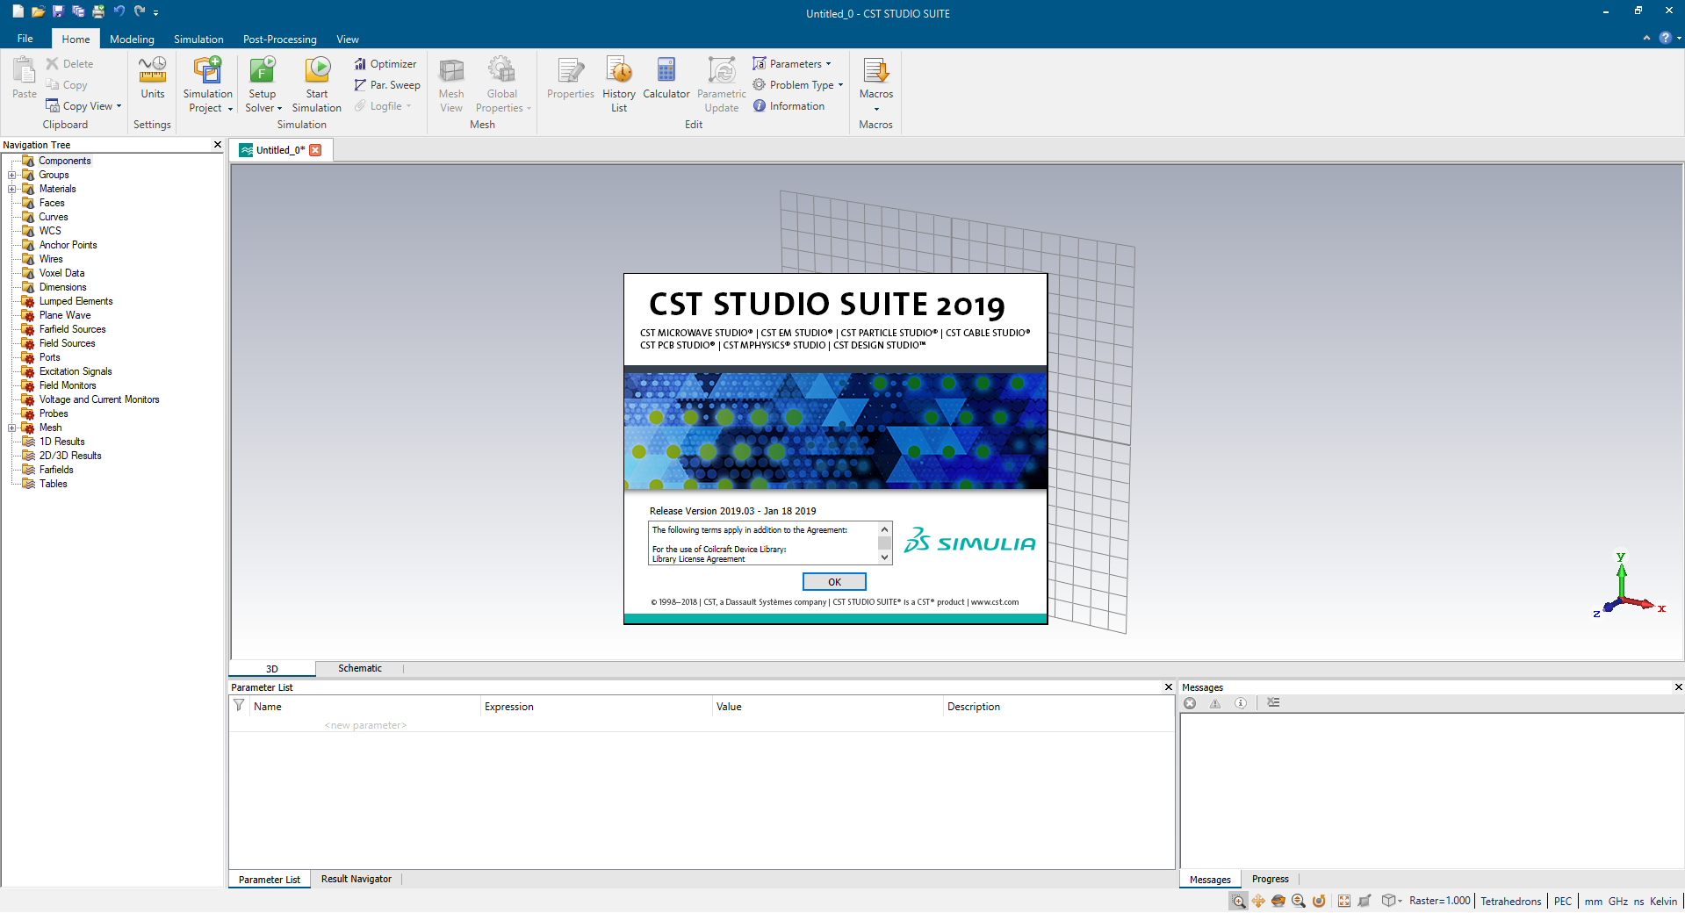Expand the Groups tree node
This screenshot has height=913, width=1685.
tap(12, 175)
